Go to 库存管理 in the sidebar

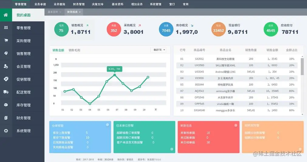point(23,105)
